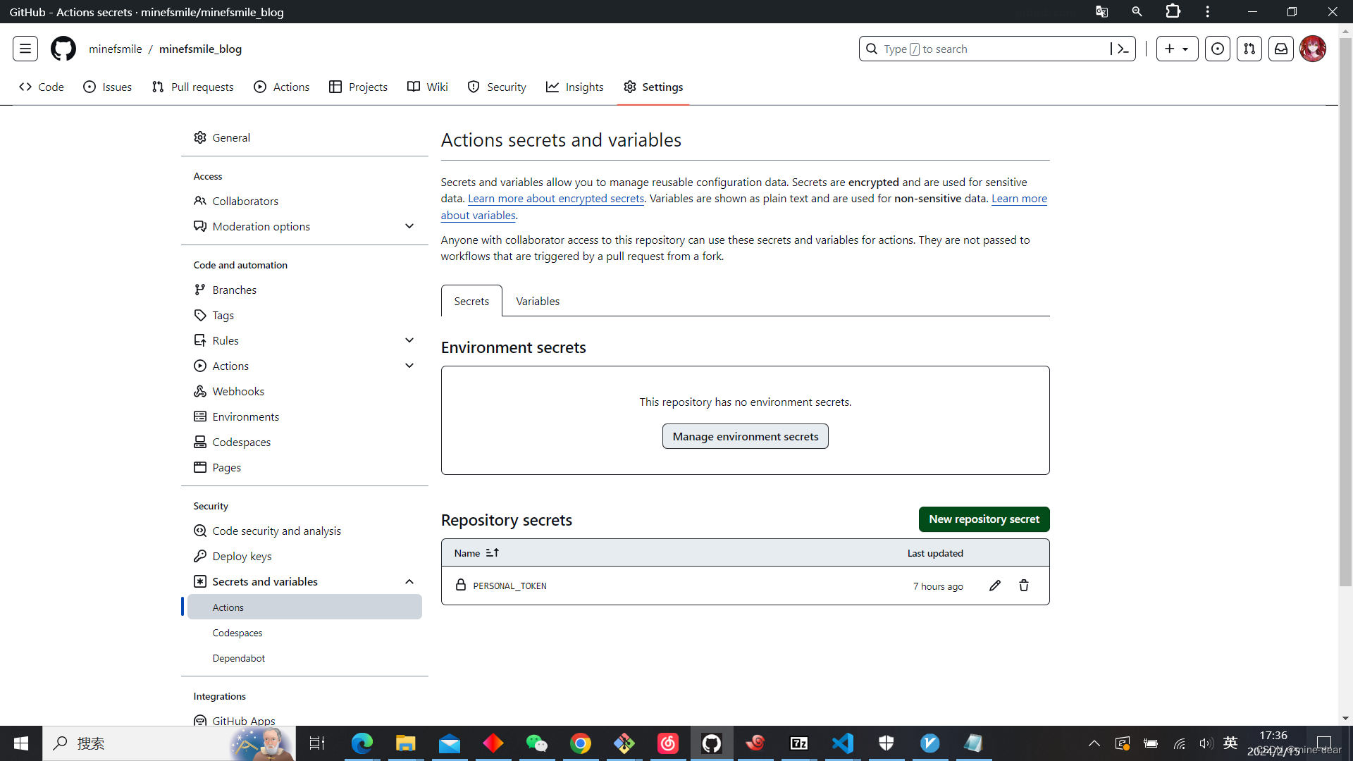This screenshot has width=1353, height=761.
Task: Expand the Rules sidebar section
Action: [409, 340]
